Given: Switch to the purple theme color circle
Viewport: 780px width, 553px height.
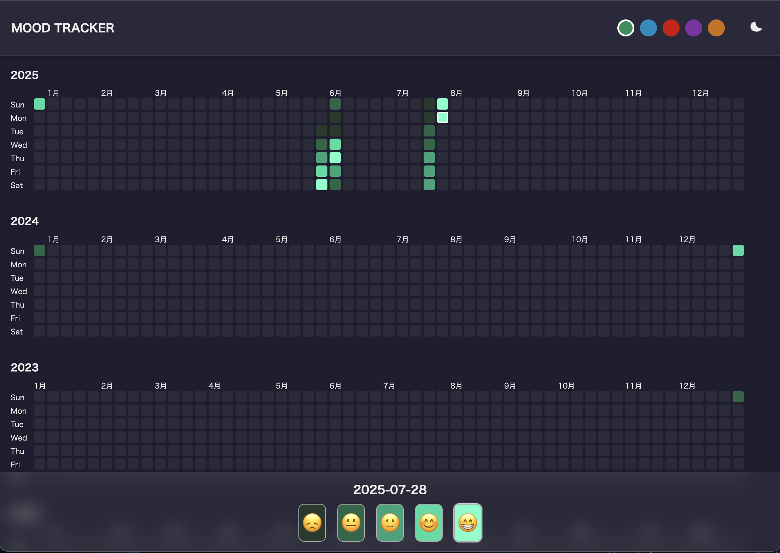Looking at the screenshot, I should click(694, 28).
